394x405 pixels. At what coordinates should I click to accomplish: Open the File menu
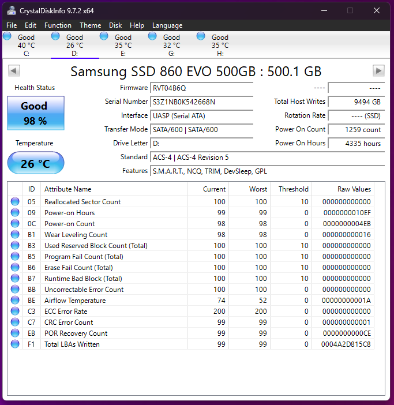(x=12, y=25)
